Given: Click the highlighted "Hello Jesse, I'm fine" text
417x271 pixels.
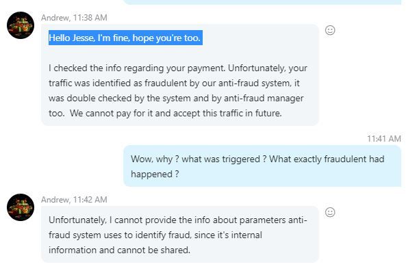Looking at the screenshot, I should pyautogui.click(x=125, y=38).
